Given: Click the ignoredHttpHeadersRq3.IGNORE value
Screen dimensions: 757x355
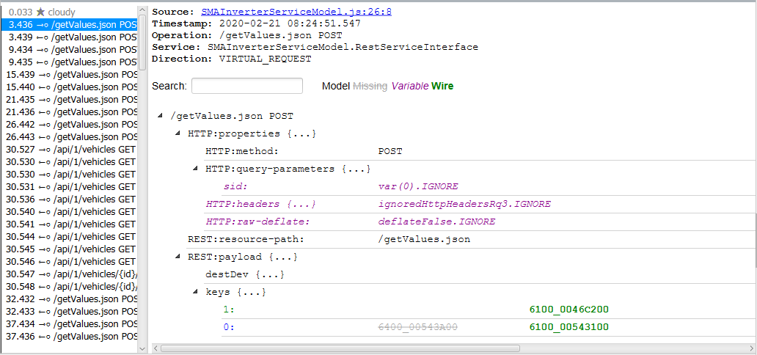Looking at the screenshot, I should pos(464,205).
